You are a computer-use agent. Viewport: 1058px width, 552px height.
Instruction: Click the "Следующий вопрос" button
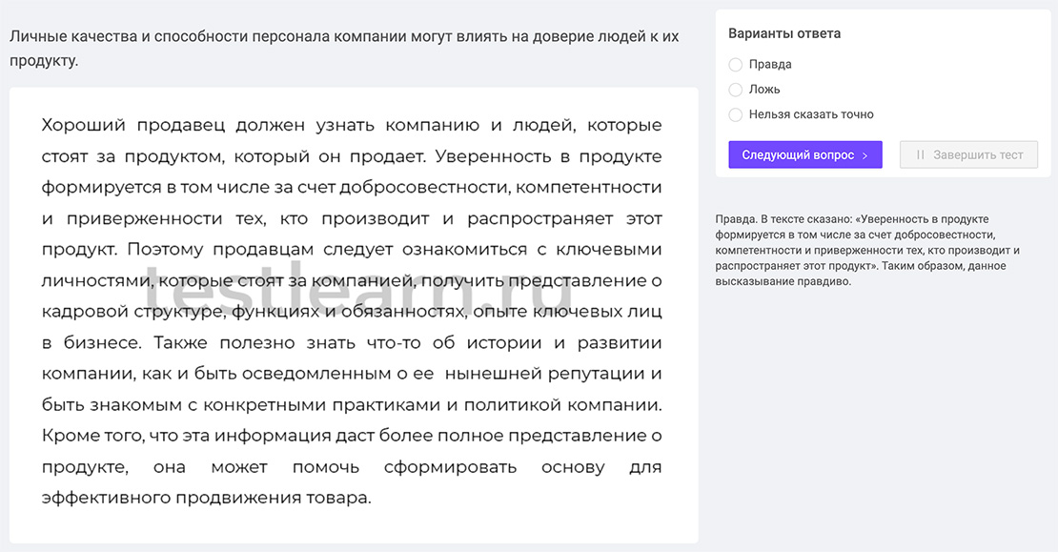(804, 154)
